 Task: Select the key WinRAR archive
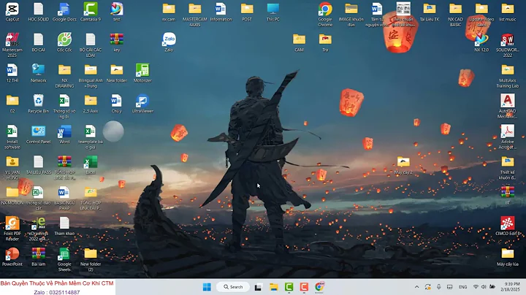tap(117, 42)
